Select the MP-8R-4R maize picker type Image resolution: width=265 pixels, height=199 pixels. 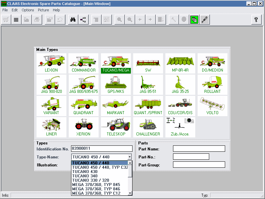click(180, 63)
